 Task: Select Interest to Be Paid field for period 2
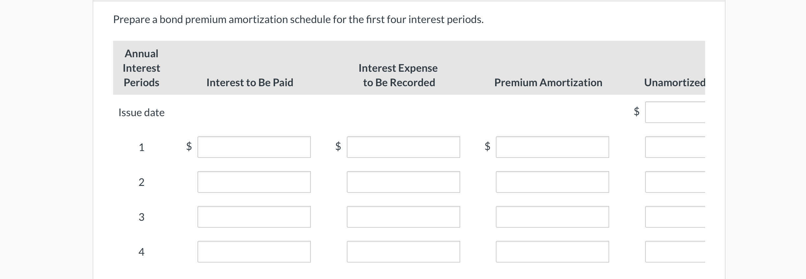tap(254, 182)
